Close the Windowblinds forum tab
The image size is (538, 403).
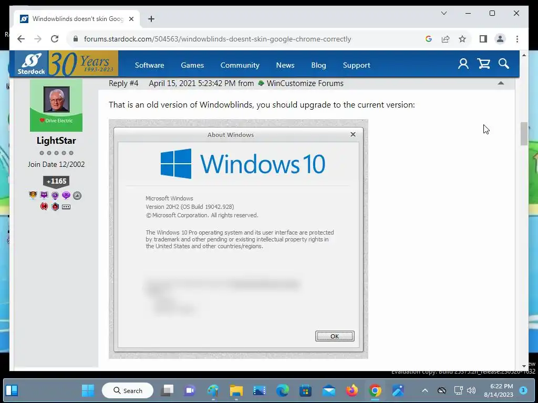coord(131,19)
